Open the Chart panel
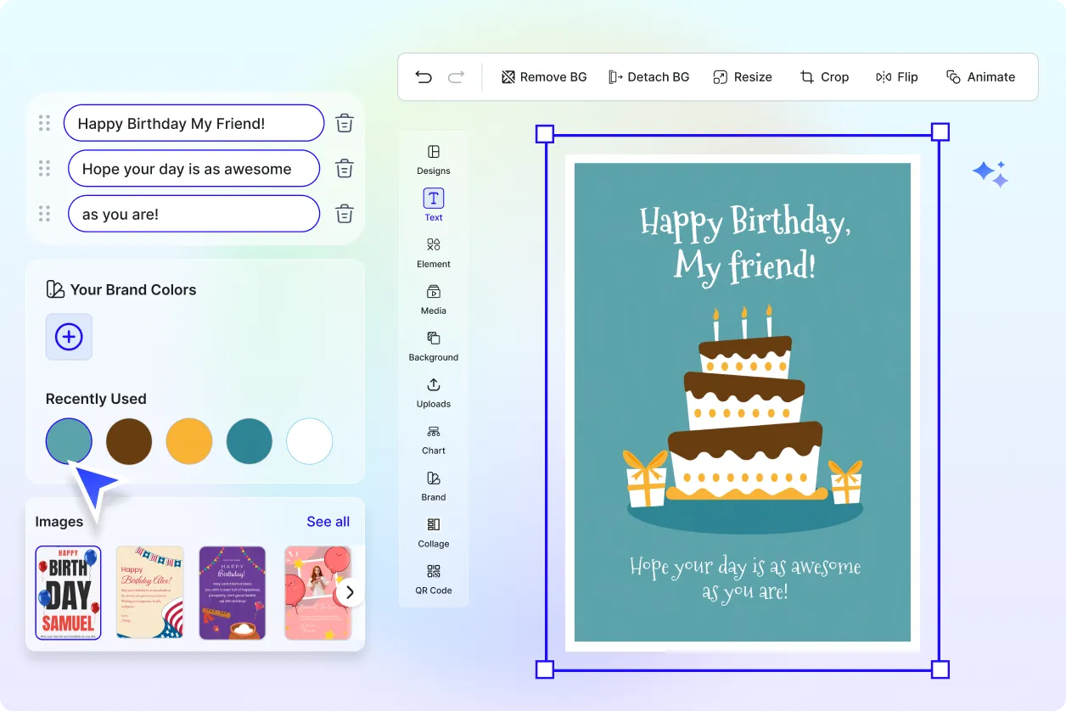Viewport: 1066px width, 711px height. (433, 439)
